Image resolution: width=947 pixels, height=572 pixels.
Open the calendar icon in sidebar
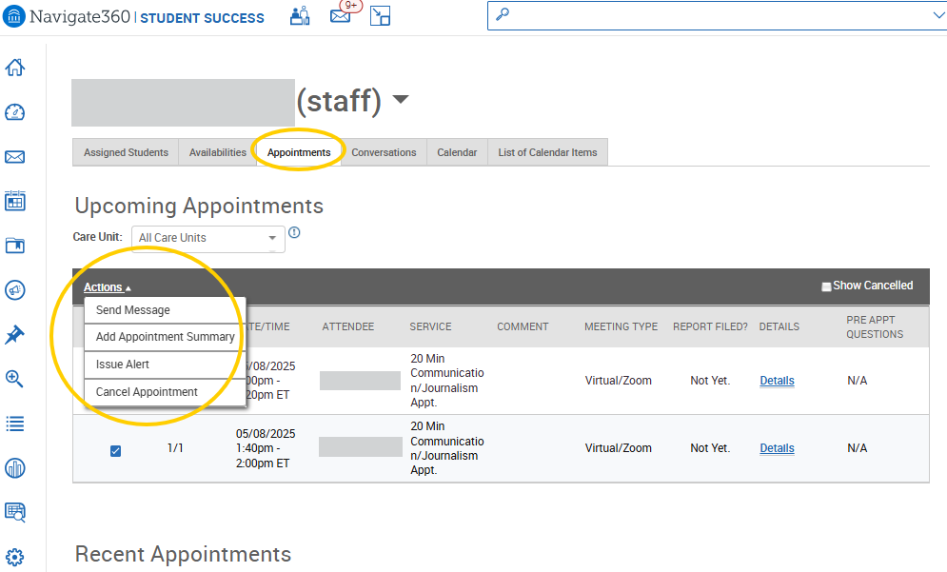(x=15, y=201)
